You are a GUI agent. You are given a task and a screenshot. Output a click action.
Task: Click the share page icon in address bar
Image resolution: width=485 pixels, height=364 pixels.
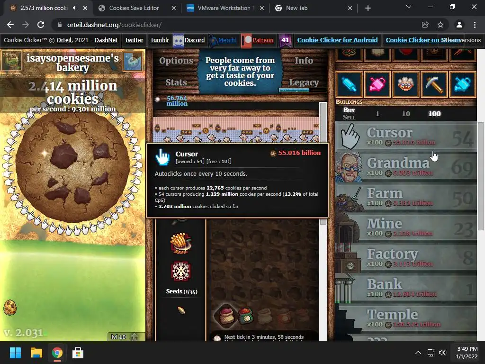[x=425, y=25]
